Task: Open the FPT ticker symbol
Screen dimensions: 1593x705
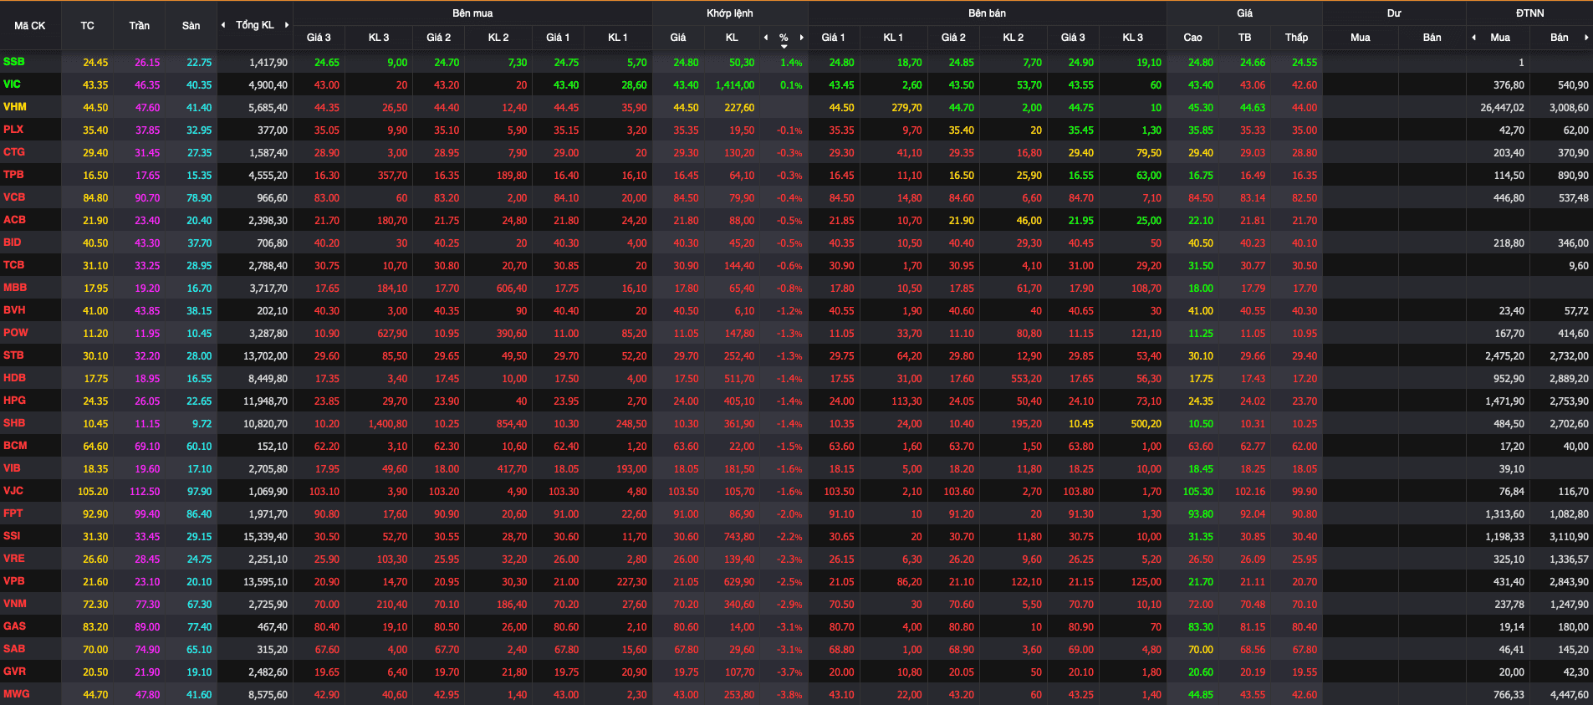Action: 13,513
